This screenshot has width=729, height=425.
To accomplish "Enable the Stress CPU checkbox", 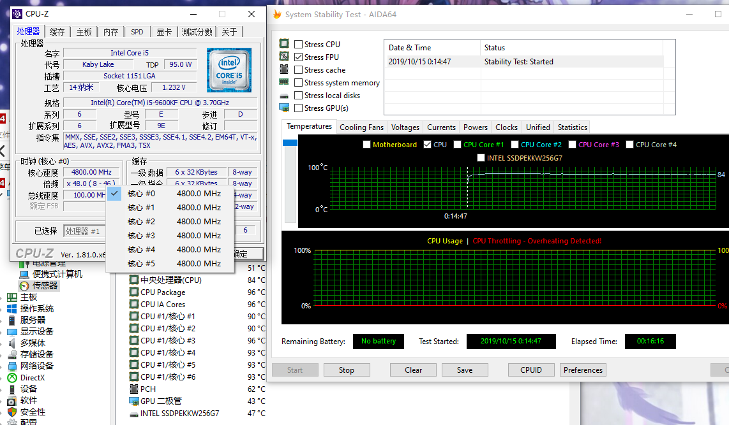I will [x=299, y=45].
